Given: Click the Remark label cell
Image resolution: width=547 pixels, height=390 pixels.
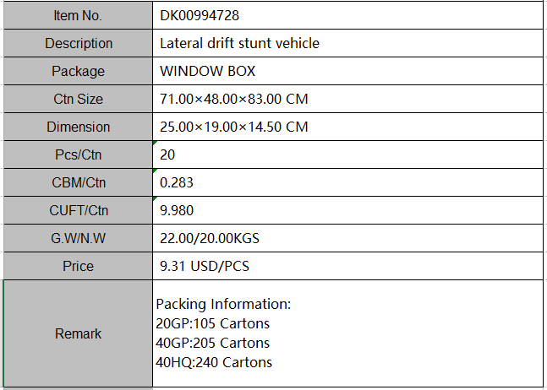Looking at the screenshot, I should point(78,333).
